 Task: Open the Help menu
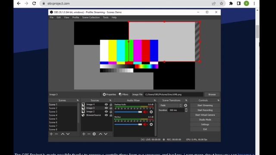pyautogui.click(x=114, y=18)
